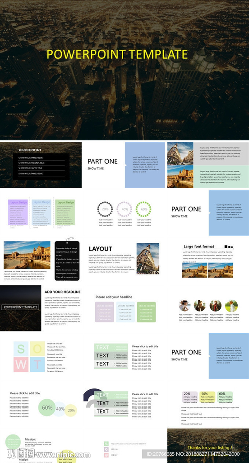Select the 40% purple dashed ring chart
Screen dimensions: 249x463
[124, 209]
